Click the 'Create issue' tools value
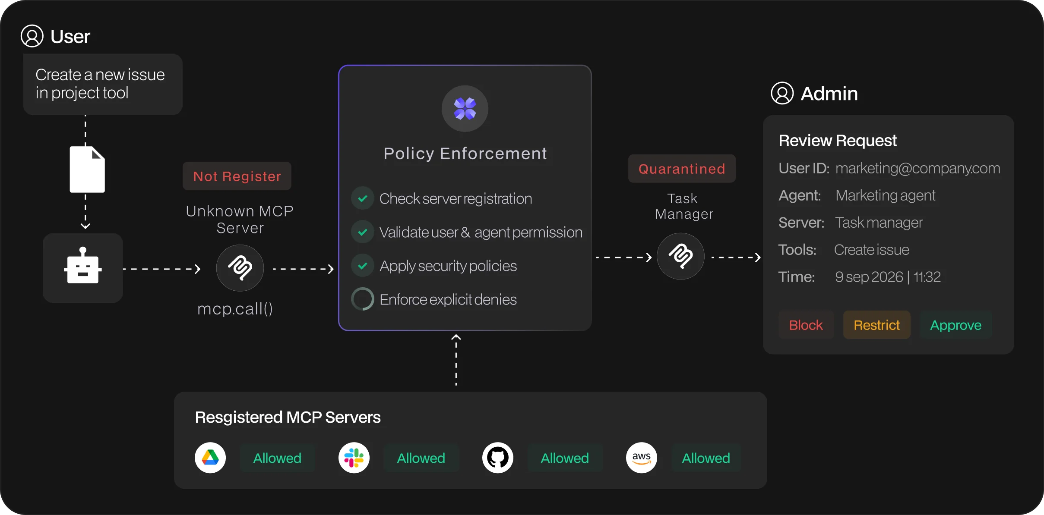The width and height of the screenshot is (1044, 515). [x=872, y=250]
